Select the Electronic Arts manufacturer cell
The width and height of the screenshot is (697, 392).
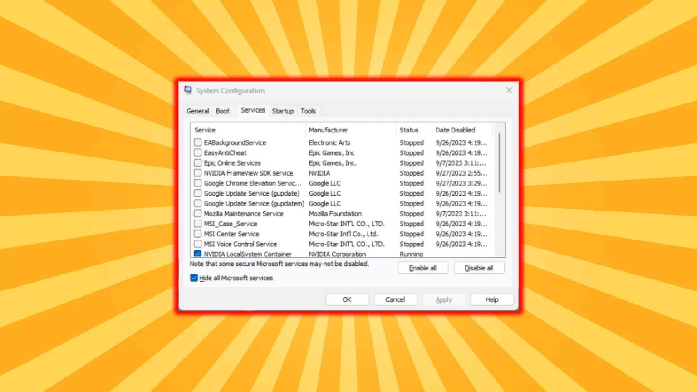[330, 142]
